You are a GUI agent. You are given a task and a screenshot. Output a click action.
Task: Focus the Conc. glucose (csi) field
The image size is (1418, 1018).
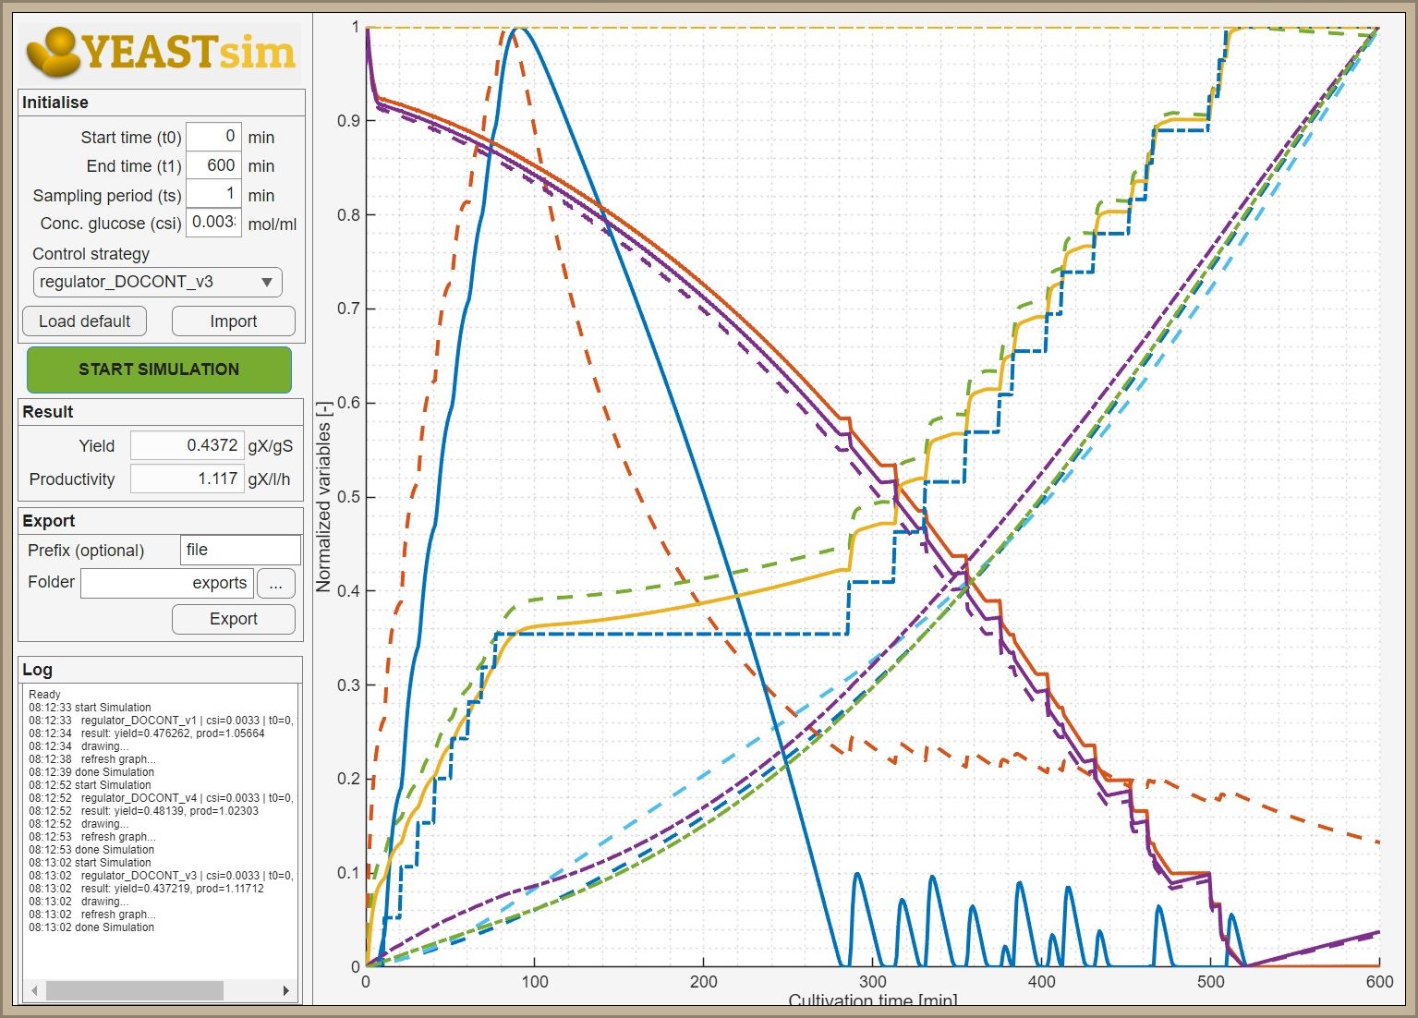click(213, 223)
